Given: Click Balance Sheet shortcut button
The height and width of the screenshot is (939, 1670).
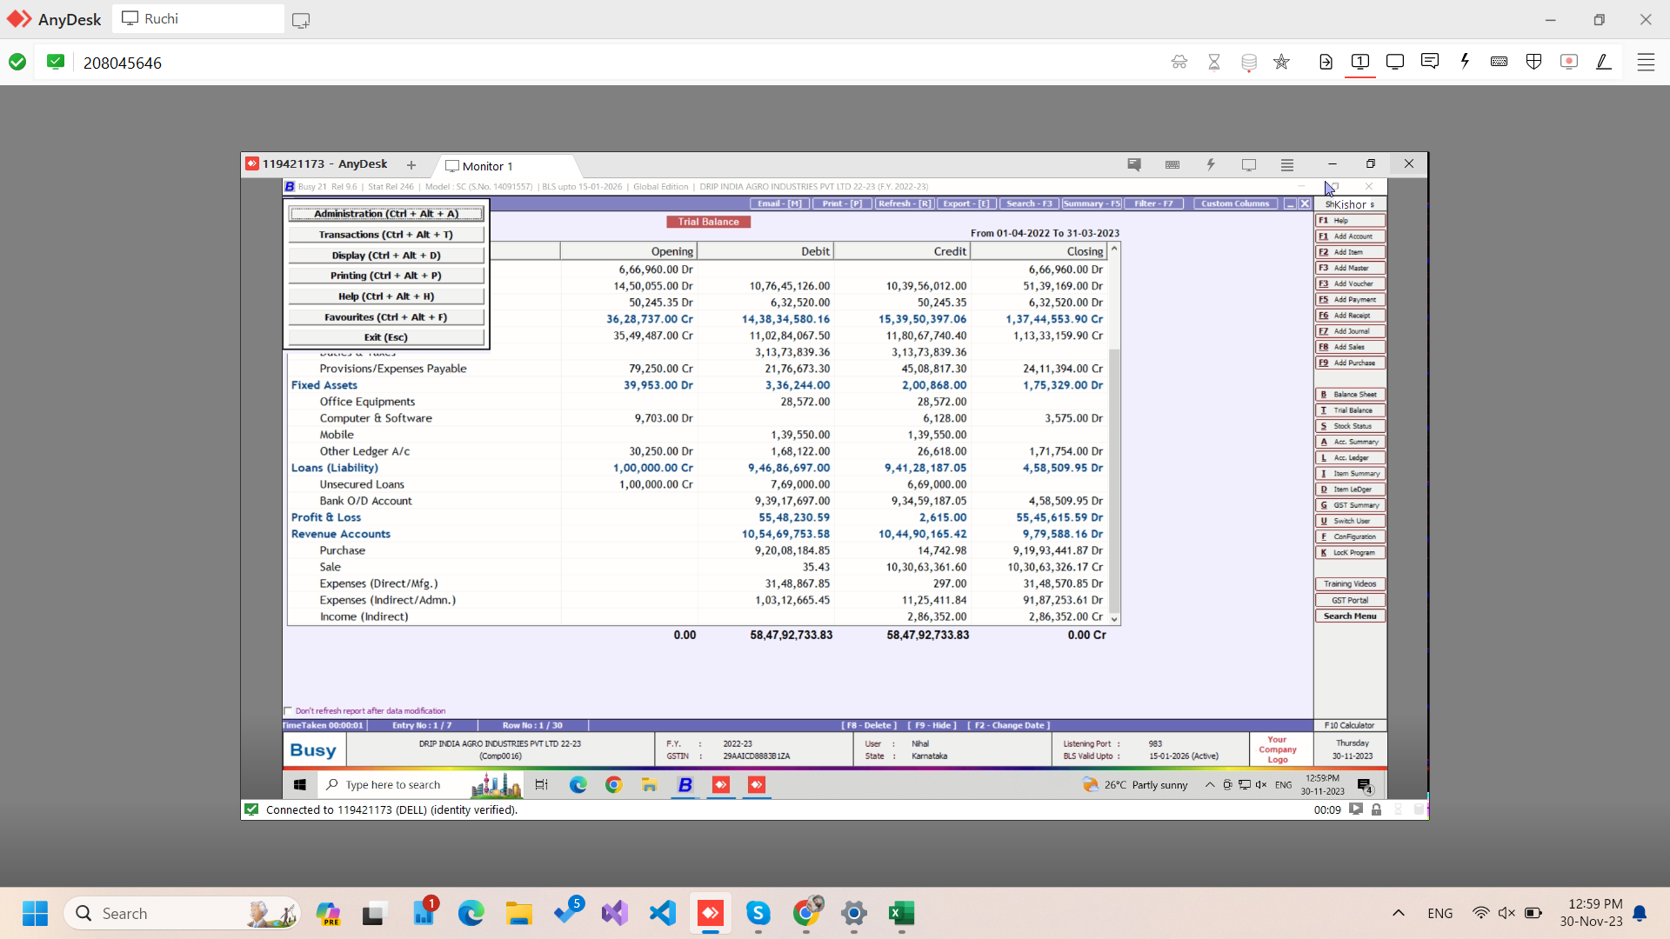Looking at the screenshot, I should click(1350, 395).
